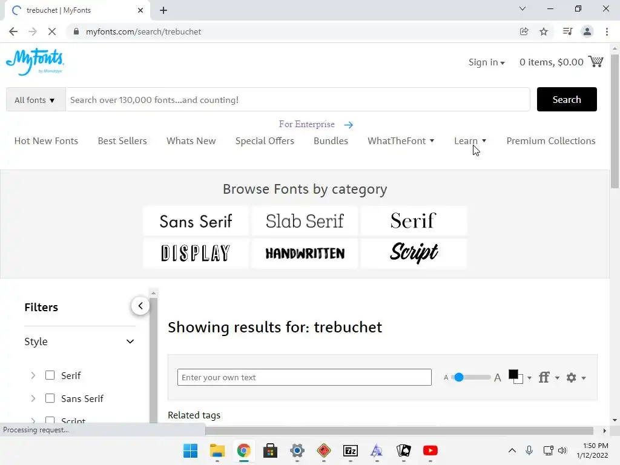
Task: Expand the Serif filter subcategories
Action: (x=33, y=375)
